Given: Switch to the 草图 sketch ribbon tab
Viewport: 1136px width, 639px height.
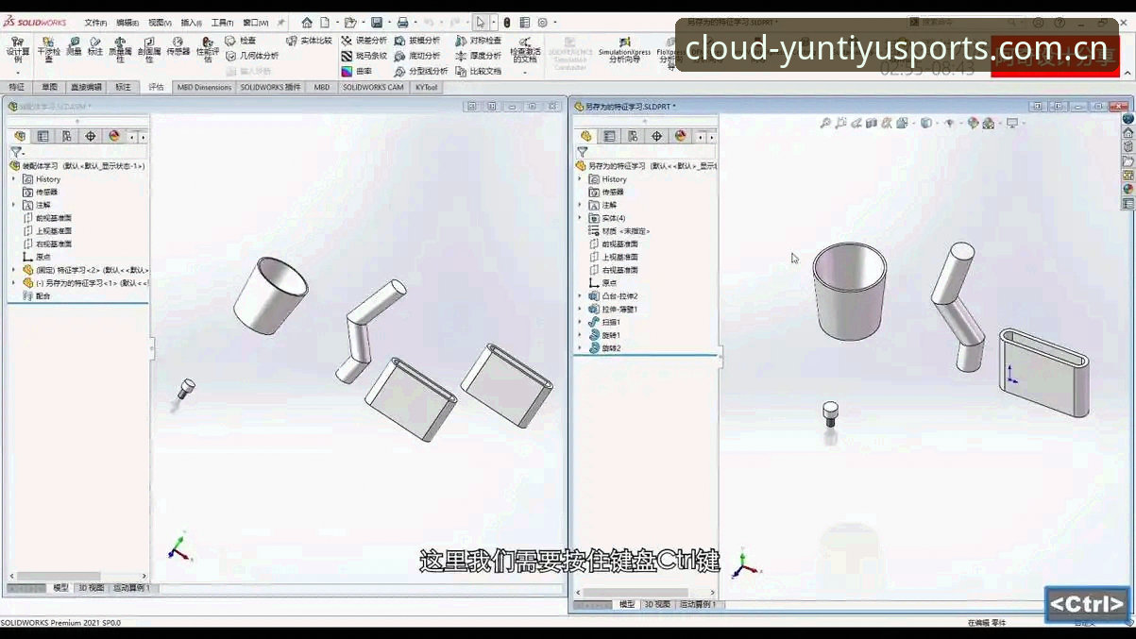Looking at the screenshot, I should click(x=49, y=87).
